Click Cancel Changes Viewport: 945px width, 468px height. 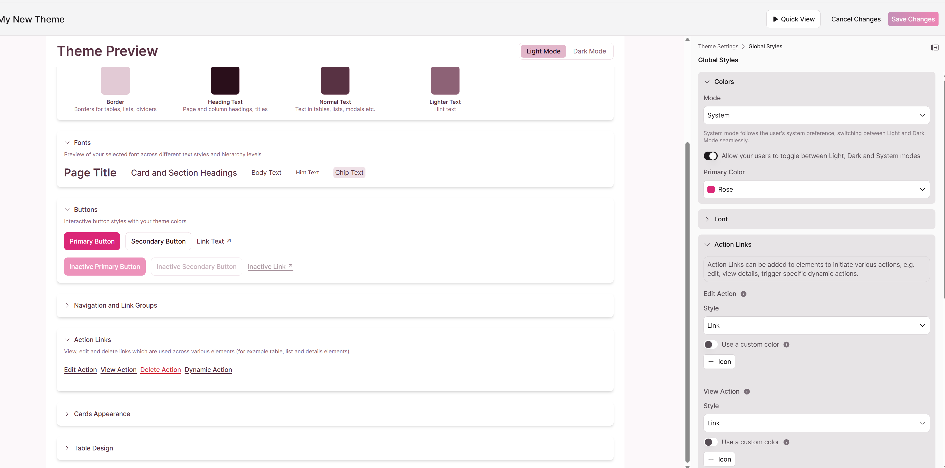coord(855,19)
